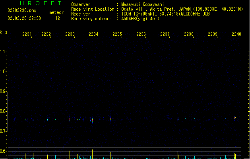The image size is (250, 159).
Task: Click time marker 2236
Action: (141, 34)
